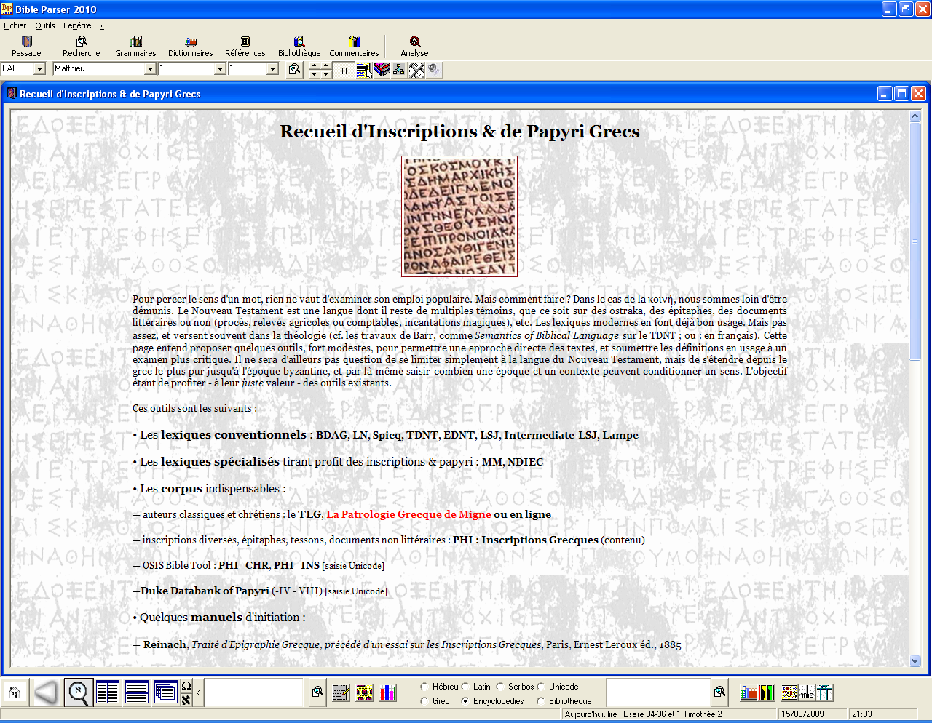The height and width of the screenshot is (723, 932).
Task: Select the horizontal split layout icon
Action: click(137, 692)
